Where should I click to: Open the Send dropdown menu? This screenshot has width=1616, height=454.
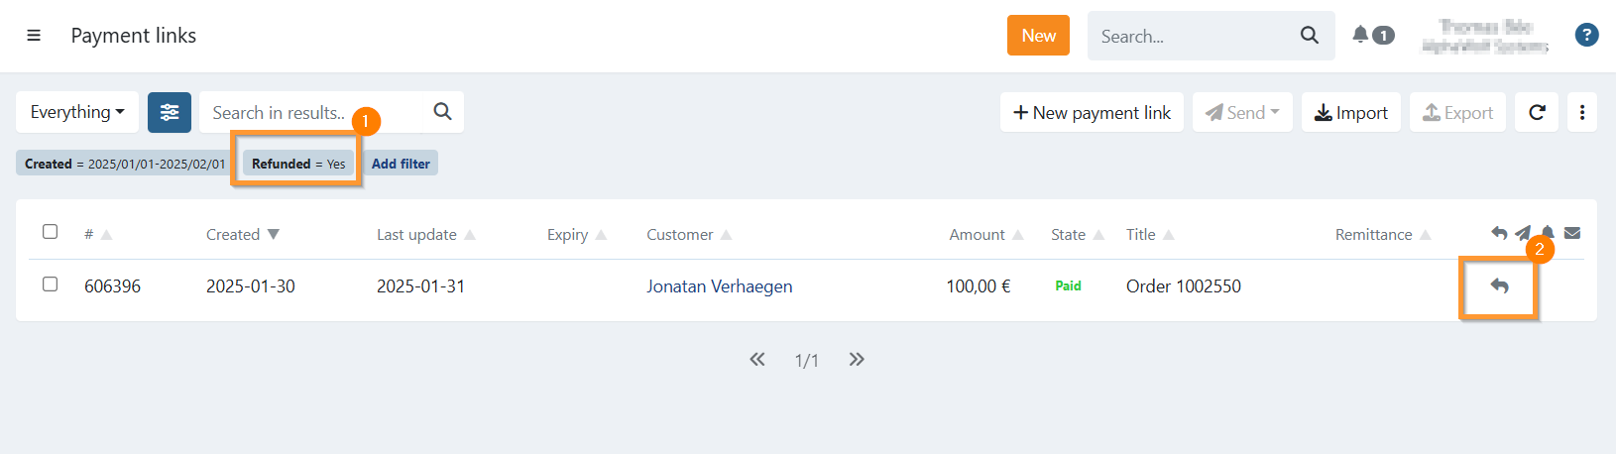click(1242, 112)
